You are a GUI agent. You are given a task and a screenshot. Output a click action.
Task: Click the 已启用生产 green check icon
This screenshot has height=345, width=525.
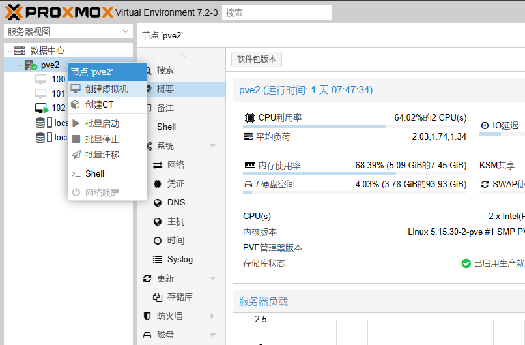(466, 263)
